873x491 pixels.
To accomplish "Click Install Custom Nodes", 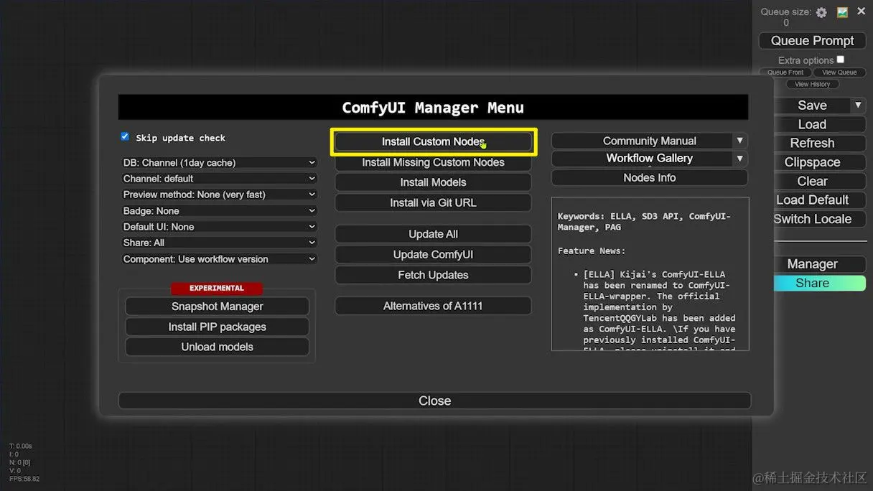I will [433, 142].
